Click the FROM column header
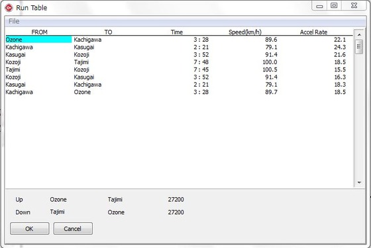Screen dimensions: 371x248 point(40,32)
